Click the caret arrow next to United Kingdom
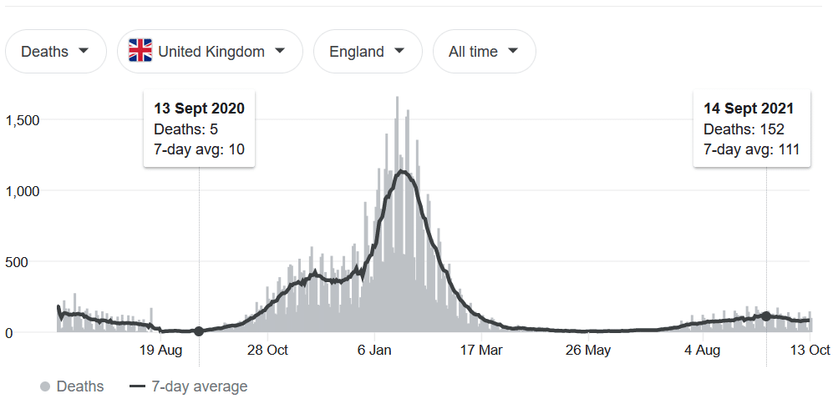 click(x=279, y=51)
